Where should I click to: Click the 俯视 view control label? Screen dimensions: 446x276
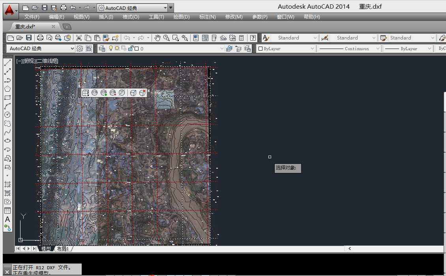(x=29, y=61)
